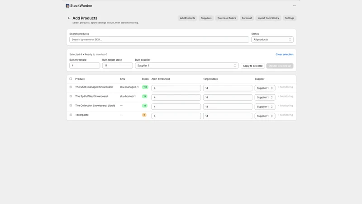
Task: Open the three-dot more options menu
Action: click(x=295, y=6)
